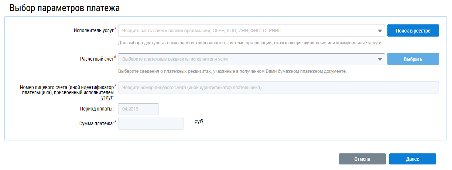Cancel with the Отмена button
This screenshot has height=170, width=452.
(362, 159)
